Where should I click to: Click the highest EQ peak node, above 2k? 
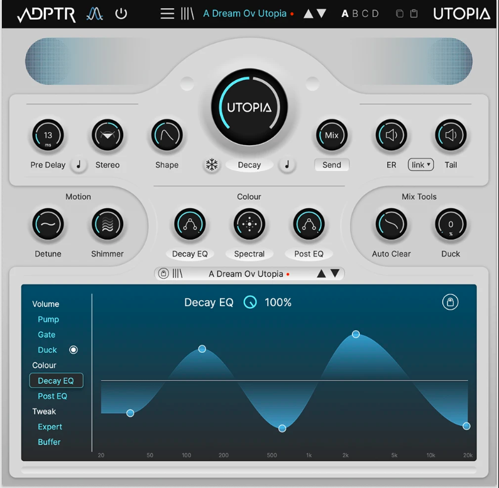[x=356, y=334]
